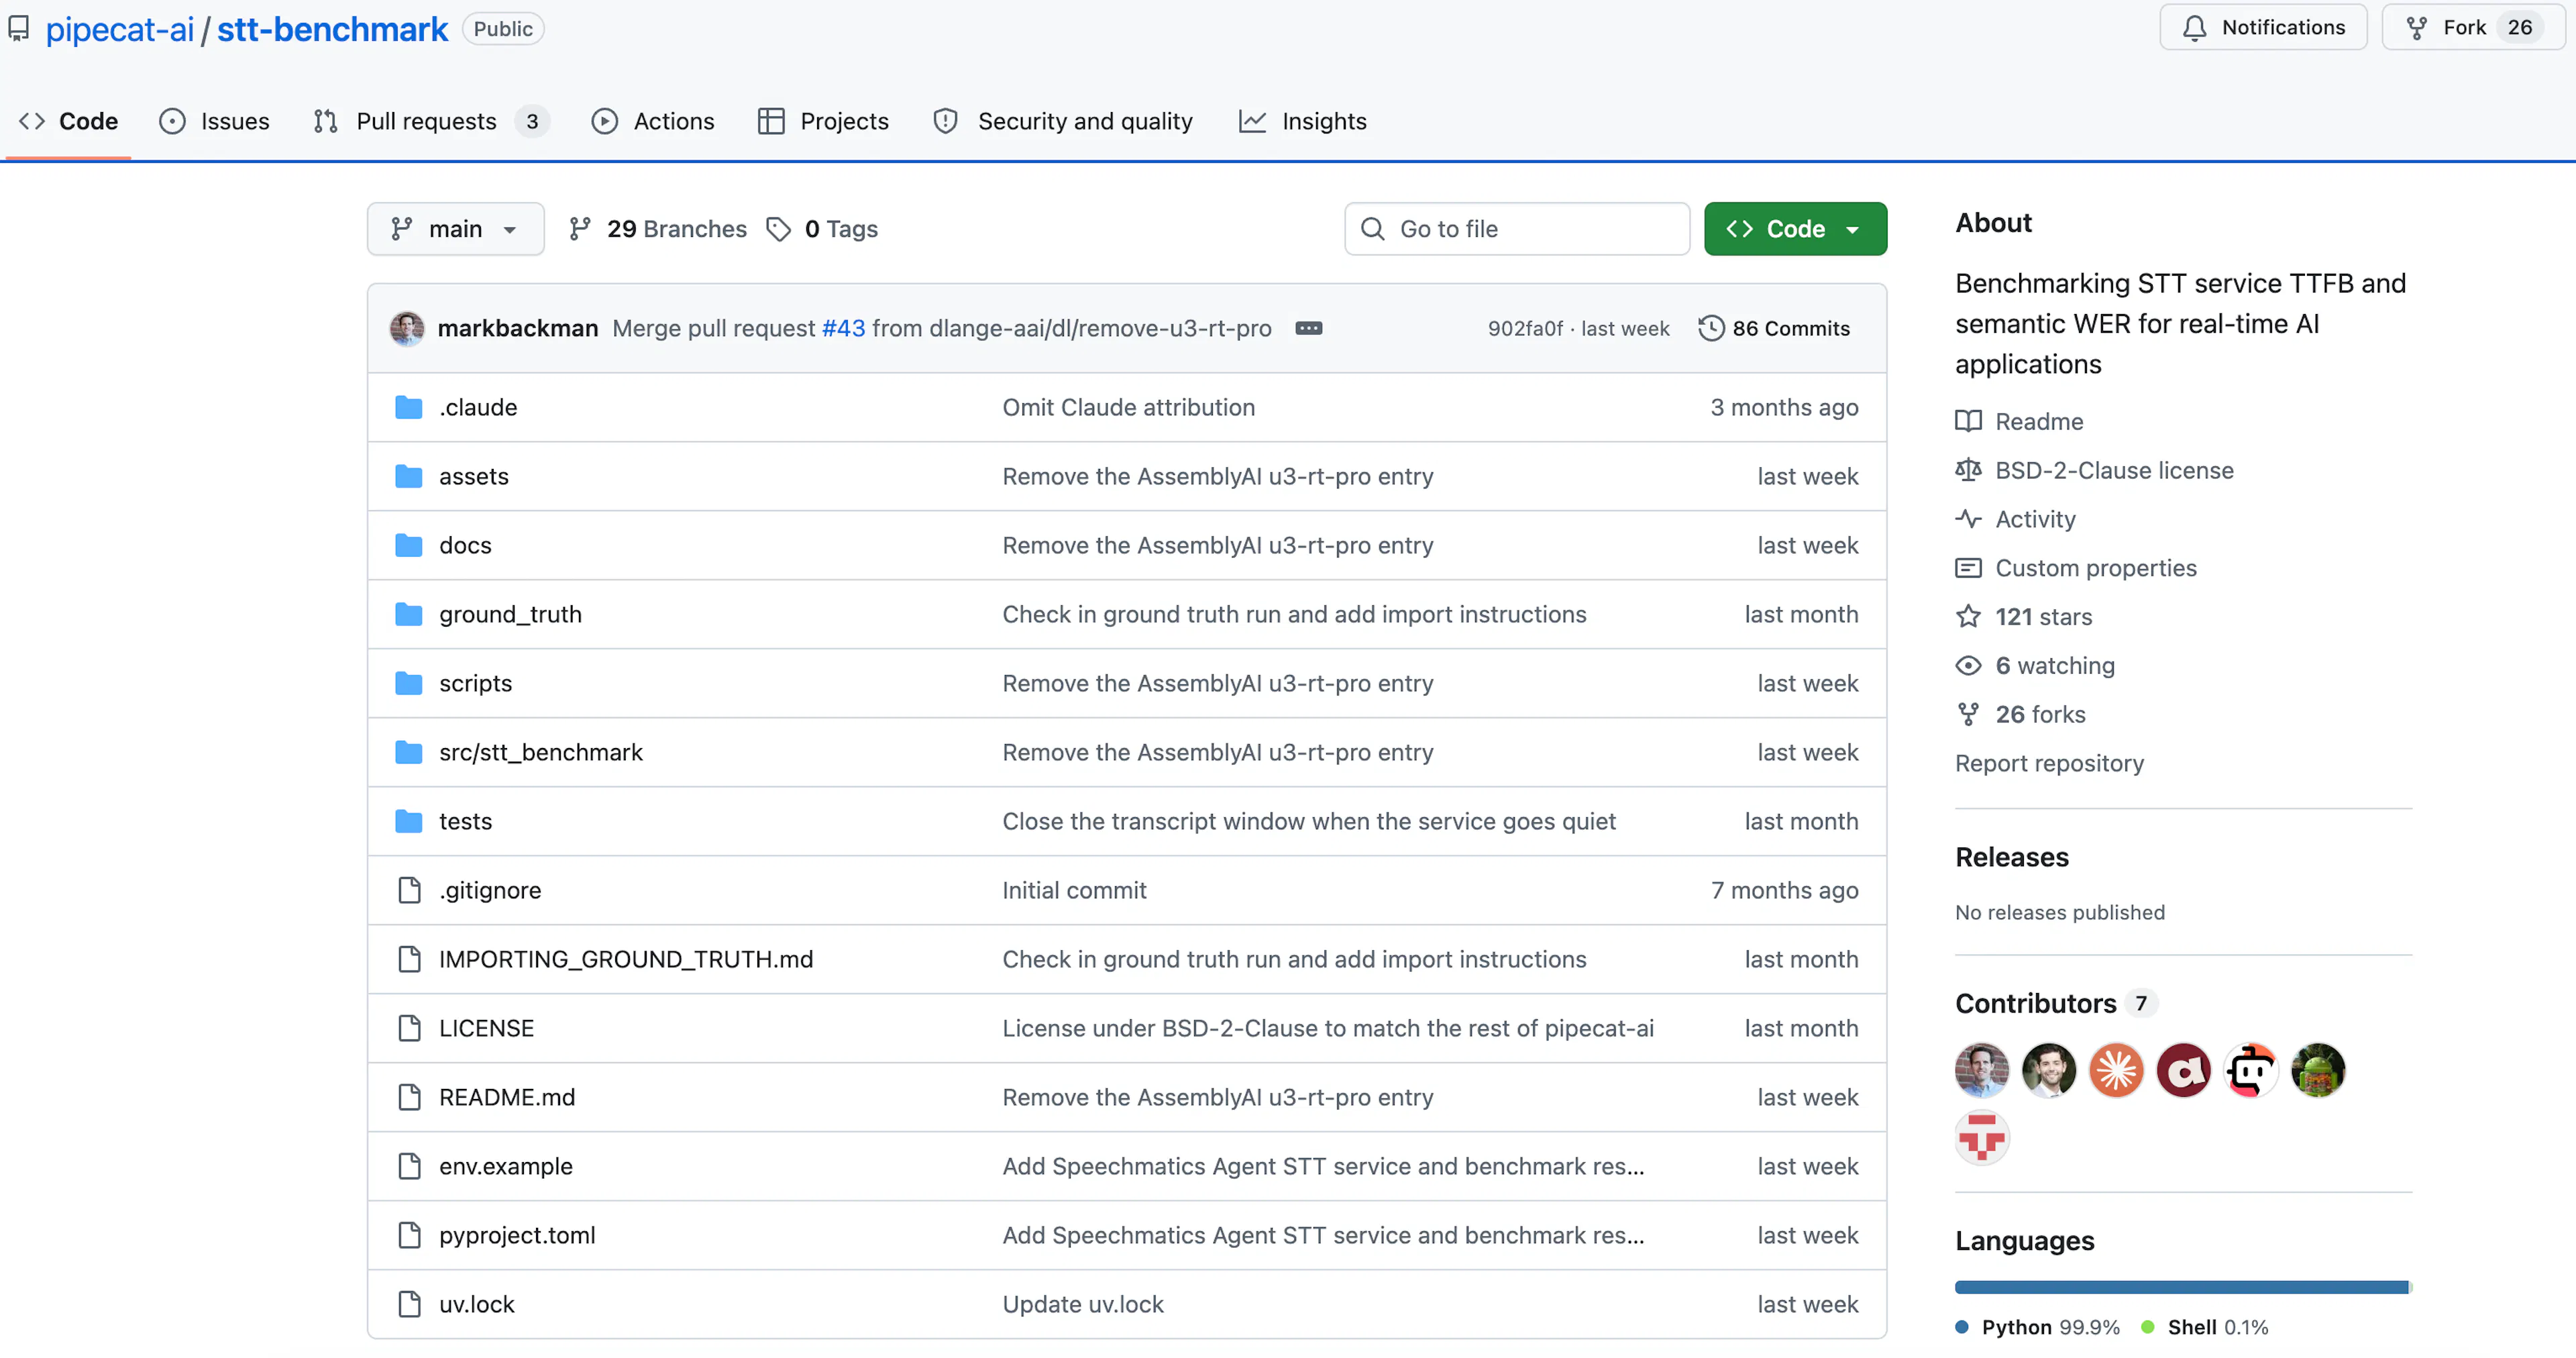Open the pyproject.toml file
2576x1358 pixels.
pyautogui.click(x=516, y=1235)
